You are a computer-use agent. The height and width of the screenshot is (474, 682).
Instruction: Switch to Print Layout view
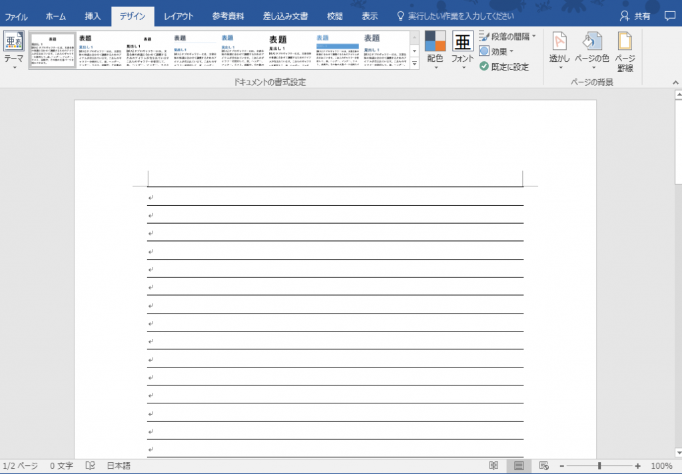click(519, 466)
